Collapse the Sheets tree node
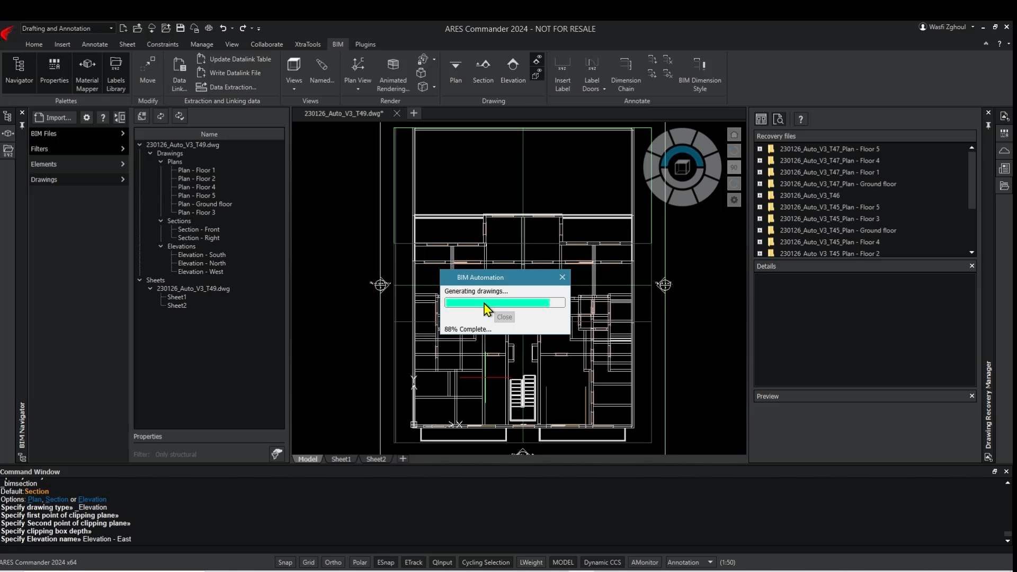 pos(139,280)
